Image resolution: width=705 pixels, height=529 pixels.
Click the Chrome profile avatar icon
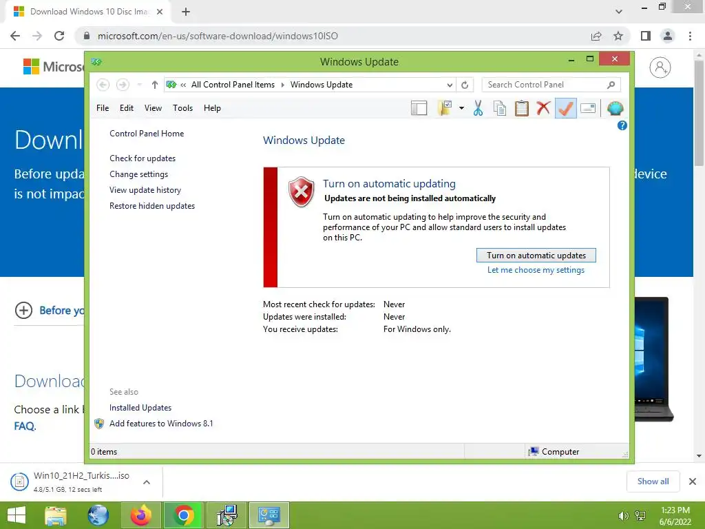point(668,36)
